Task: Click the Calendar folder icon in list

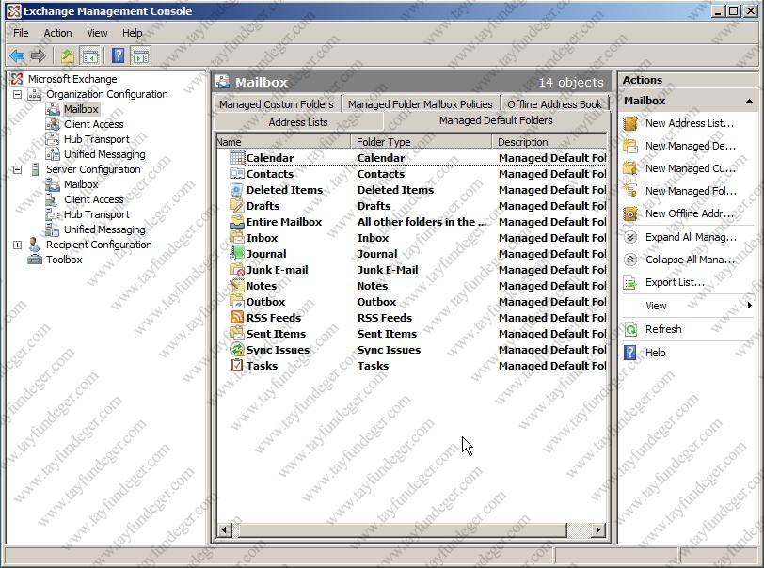Action: [x=237, y=158]
